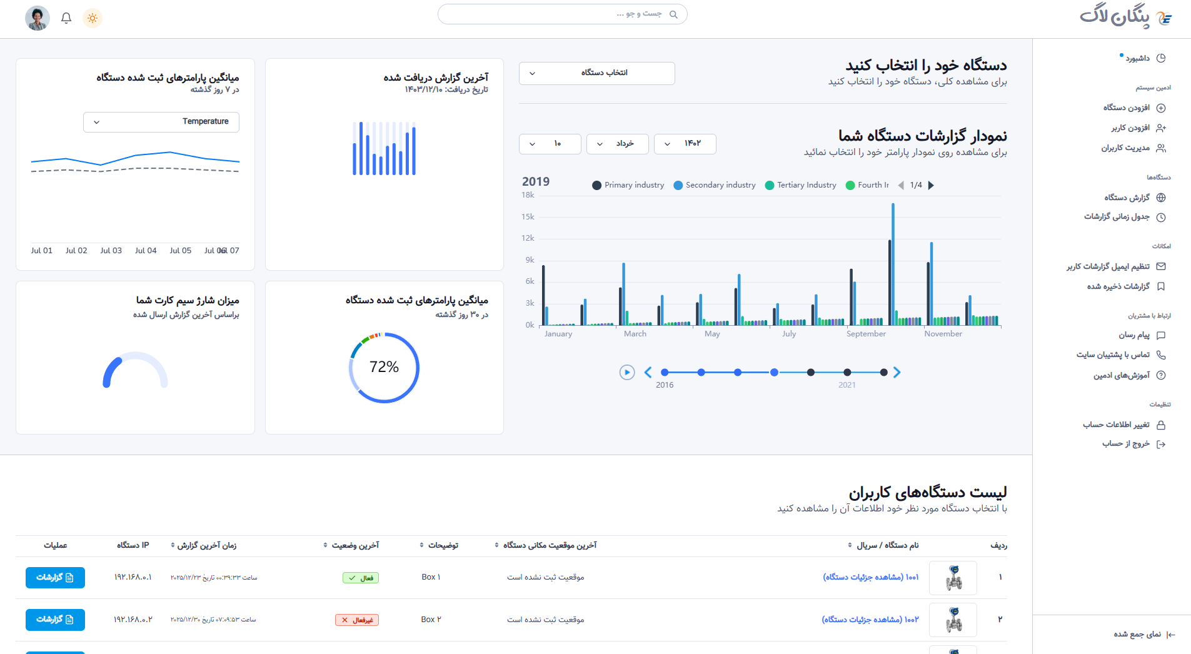Expand the Temperature parameter dropdown
Viewport: 1191px width, 654px height.
click(x=161, y=122)
